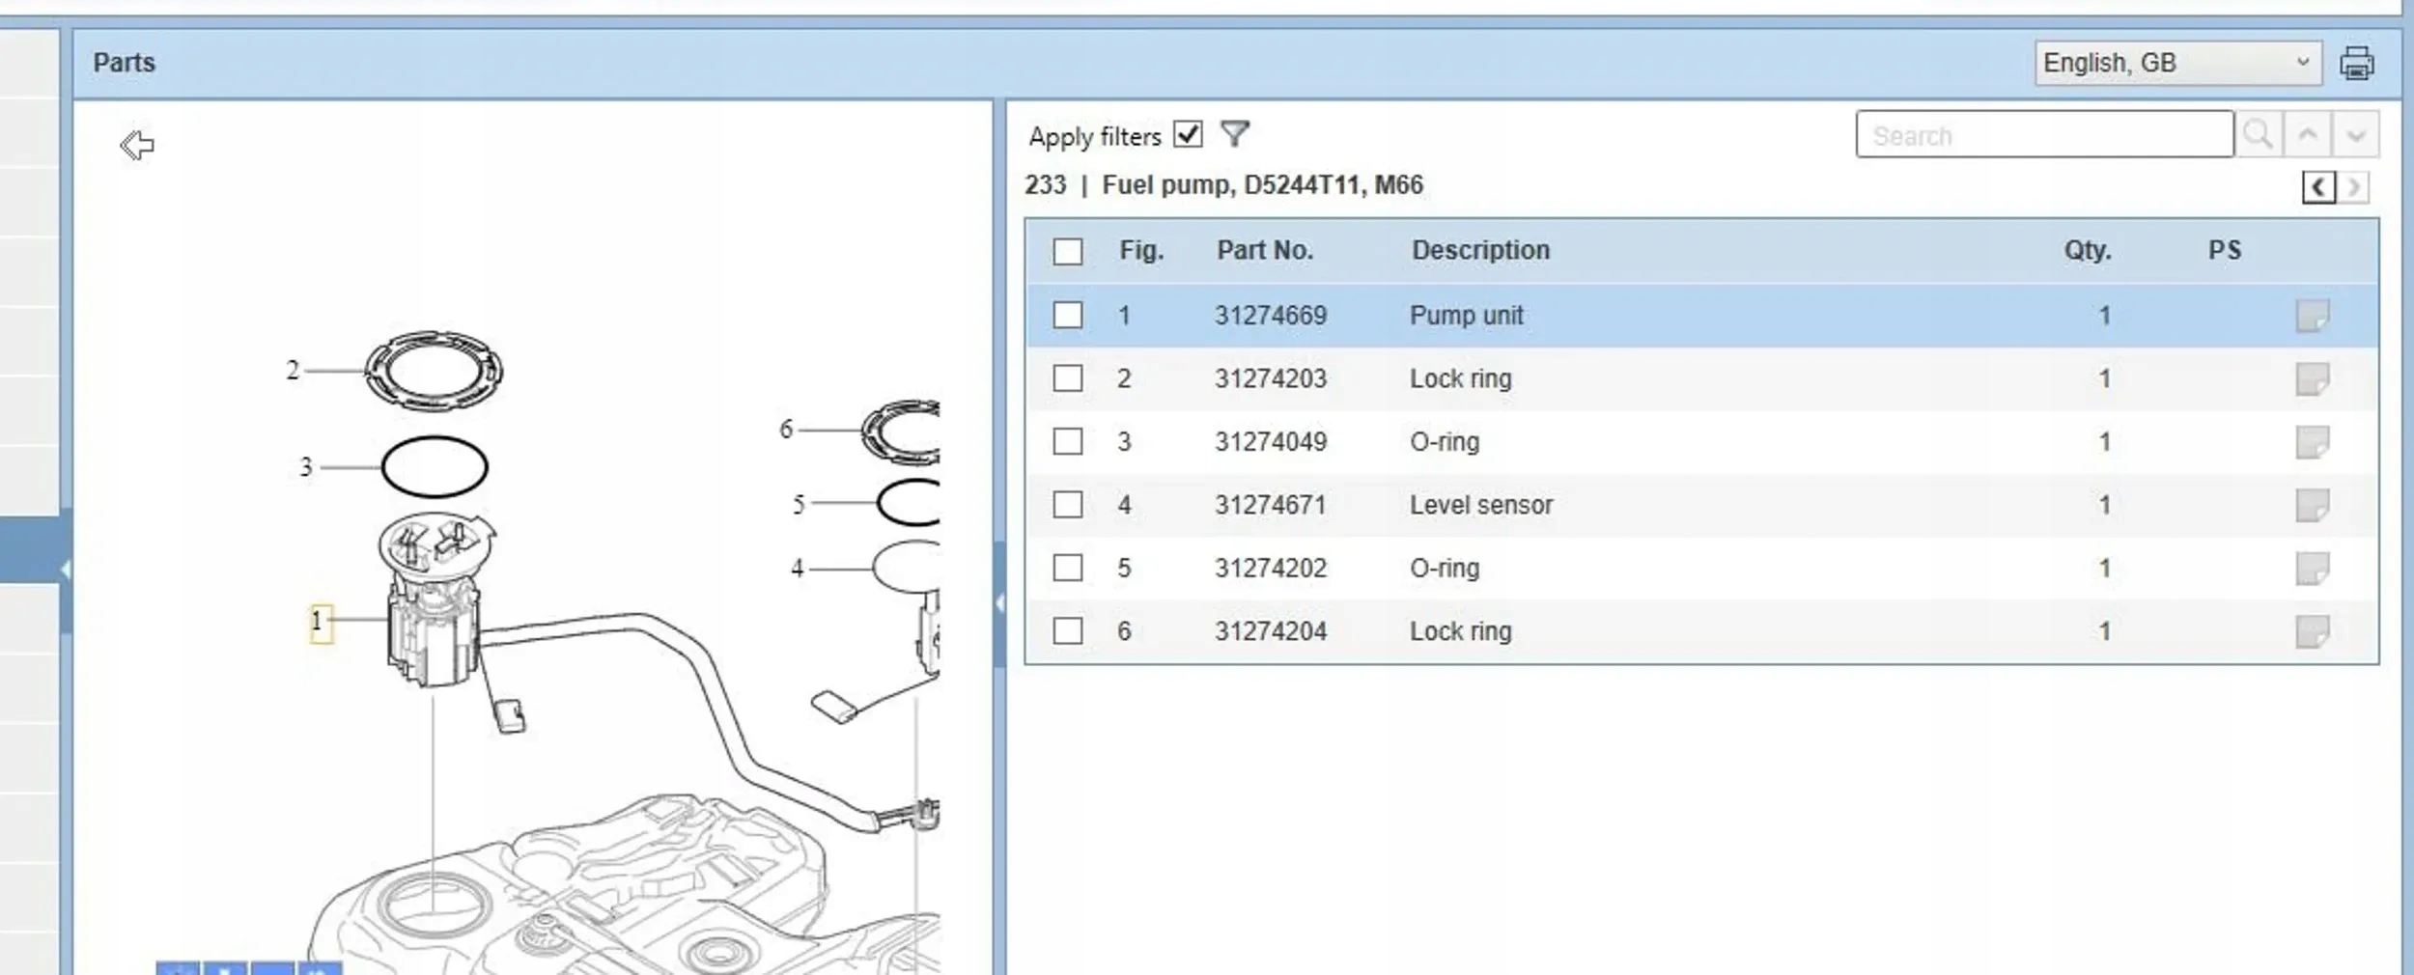Open note icon for Level sensor row
The width and height of the screenshot is (2414, 975).
pyautogui.click(x=2313, y=505)
